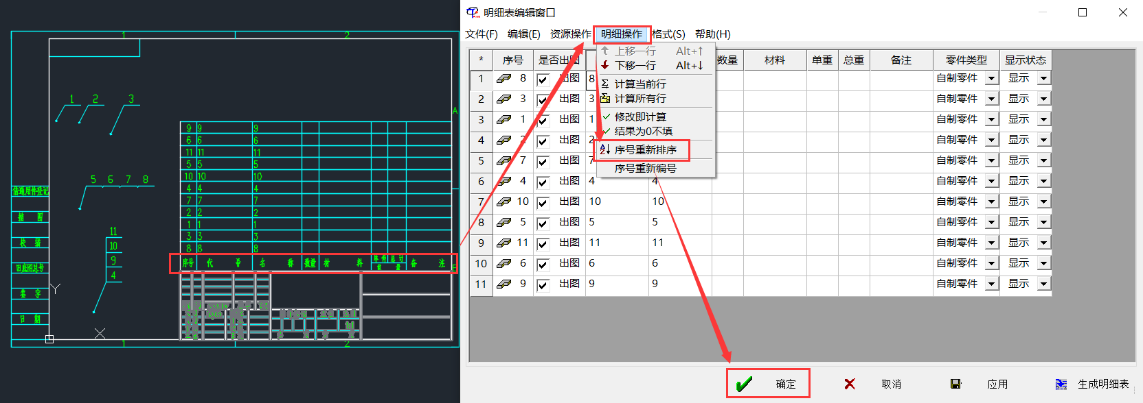Toggle the 出图 checkbox in row 10
The height and width of the screenshot is (403, 1143).
click(x=543, y=265)
